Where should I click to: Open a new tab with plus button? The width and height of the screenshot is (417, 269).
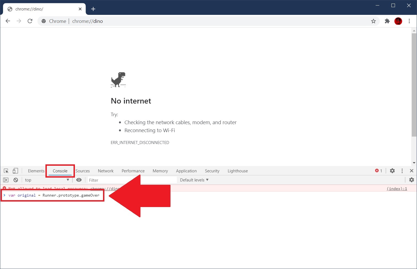click(x=93, y=9)
